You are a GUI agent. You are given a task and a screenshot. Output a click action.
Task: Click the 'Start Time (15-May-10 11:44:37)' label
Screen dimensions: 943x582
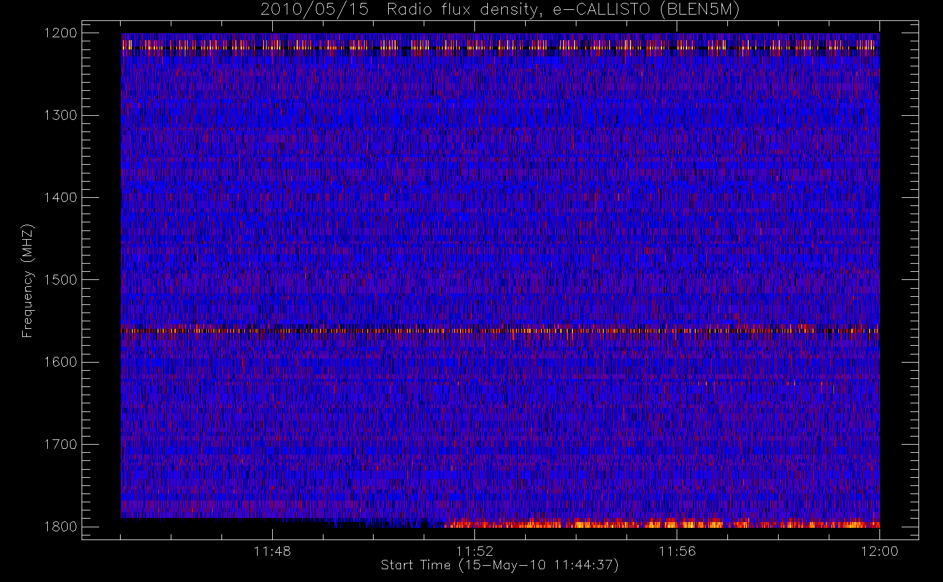click(x=499, y=565)
